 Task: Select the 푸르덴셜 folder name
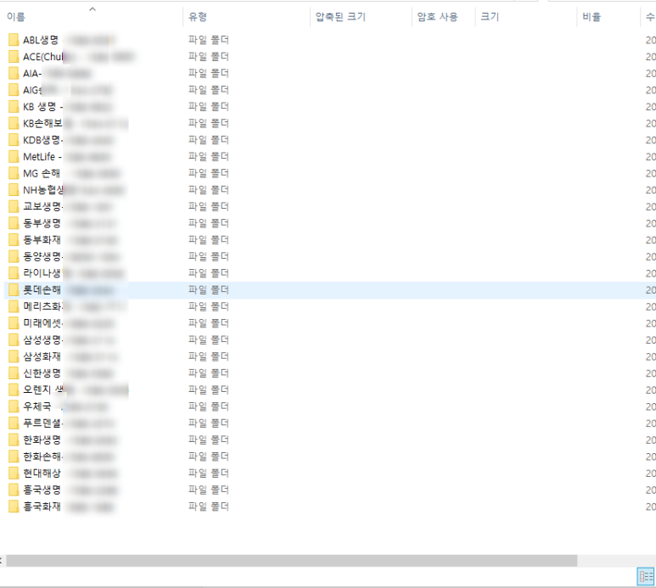coord(42,423)
